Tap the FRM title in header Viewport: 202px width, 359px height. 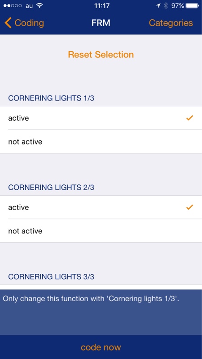click(101, 23)
